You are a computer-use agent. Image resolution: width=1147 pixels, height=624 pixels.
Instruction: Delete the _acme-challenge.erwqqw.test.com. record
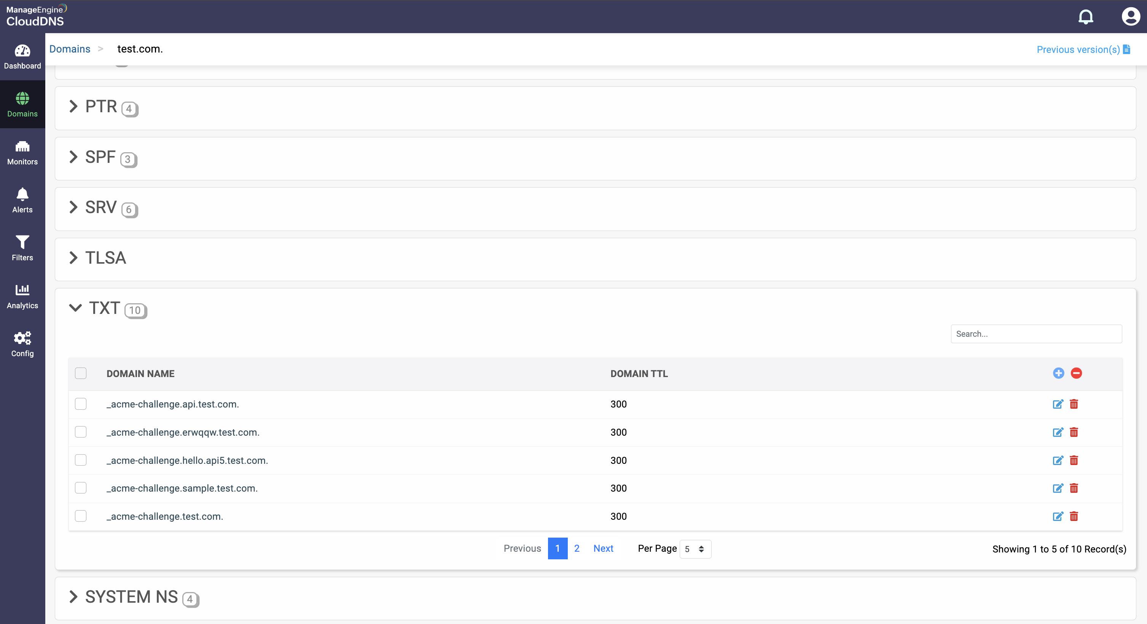[1074, 432]
